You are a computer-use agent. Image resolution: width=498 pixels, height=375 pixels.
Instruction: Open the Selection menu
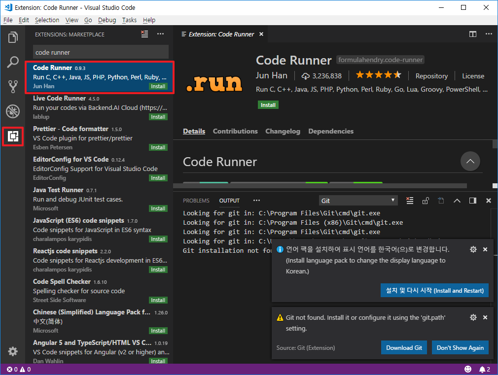click(47, 20)
